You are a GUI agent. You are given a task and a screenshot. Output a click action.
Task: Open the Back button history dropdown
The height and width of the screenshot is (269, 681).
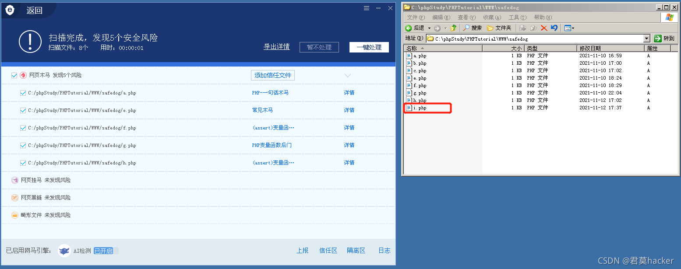click(x=429, y=28)
